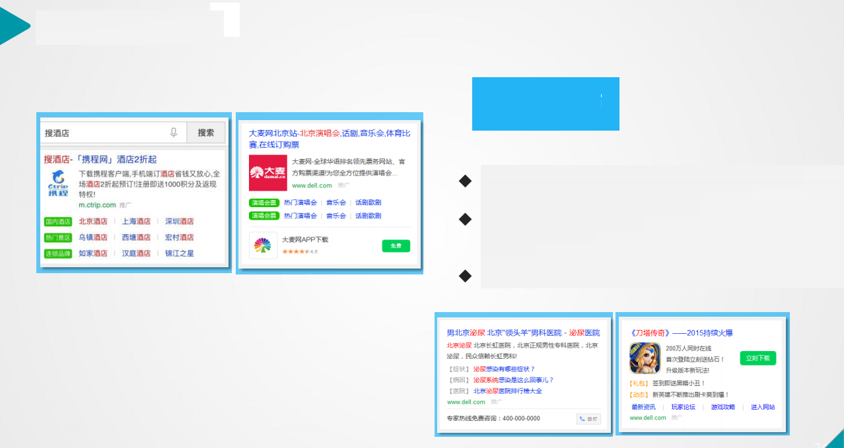Click the green 立刻下载 button
Image resolution: width=844 pixels, height=448 pixels.
(x=757, y=358)
